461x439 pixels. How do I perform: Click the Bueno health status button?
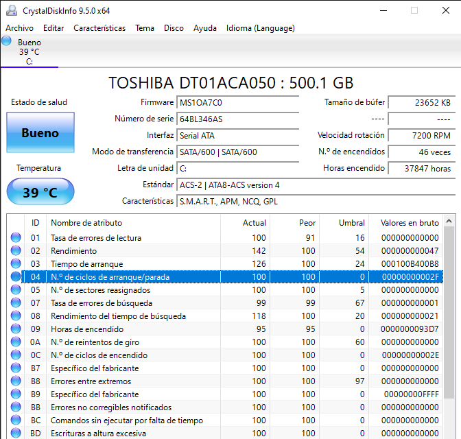tap(40, 133)
